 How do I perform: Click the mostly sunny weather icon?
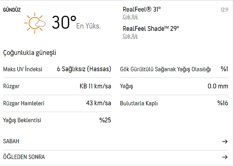point(35,23)
